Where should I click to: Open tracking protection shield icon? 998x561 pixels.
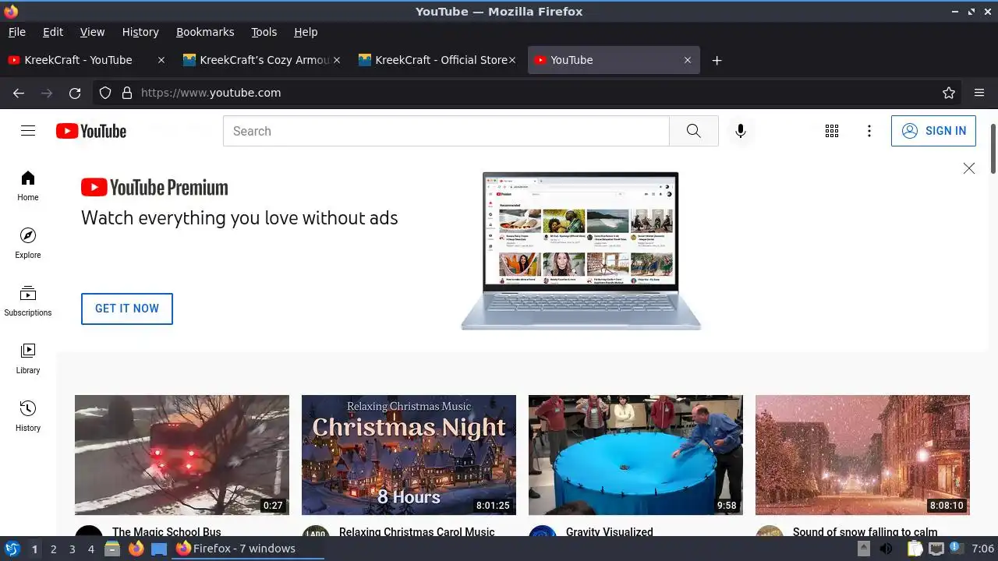[105, 93]
